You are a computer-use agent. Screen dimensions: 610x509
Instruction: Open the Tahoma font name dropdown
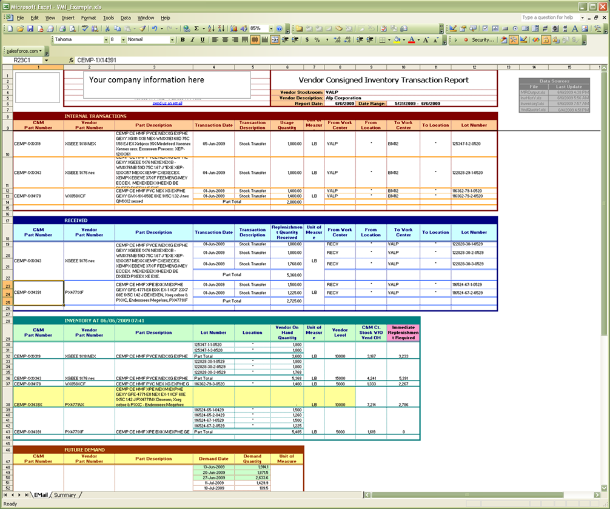(106, 39)
